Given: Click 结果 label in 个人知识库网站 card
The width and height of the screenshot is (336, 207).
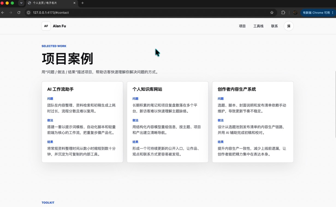Looking at the screenshot, I should tap(135, 142).
